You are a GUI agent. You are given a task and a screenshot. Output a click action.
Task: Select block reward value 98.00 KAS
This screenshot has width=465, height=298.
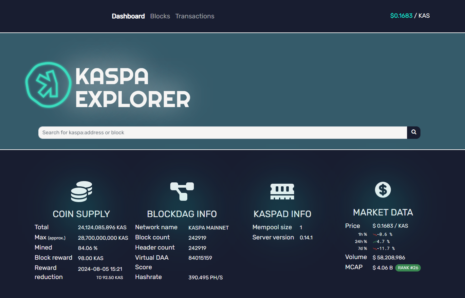click(x=91, y=258)
